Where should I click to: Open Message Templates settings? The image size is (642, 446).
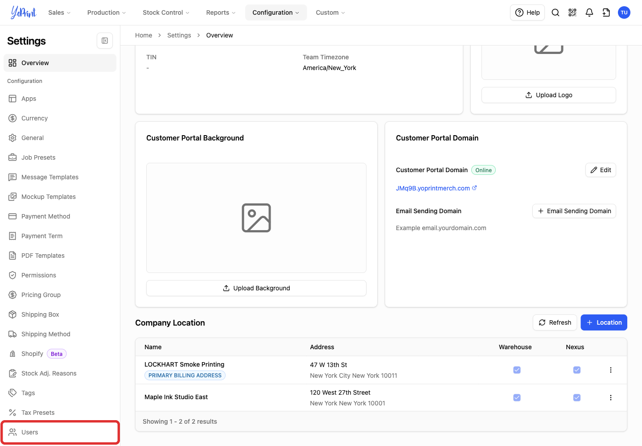(60, 177)
